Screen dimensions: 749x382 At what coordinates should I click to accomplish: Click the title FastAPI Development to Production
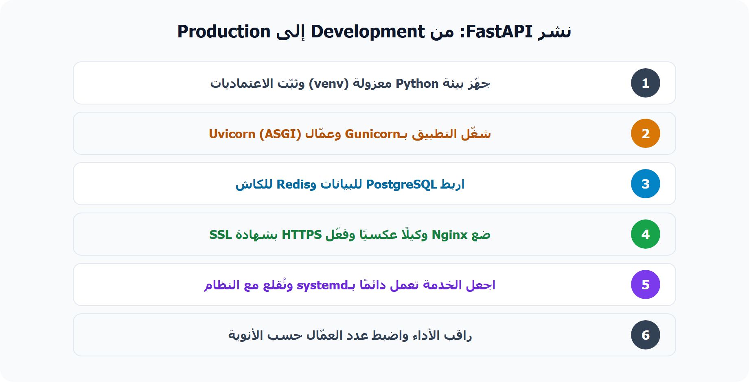tap(374, 32)
